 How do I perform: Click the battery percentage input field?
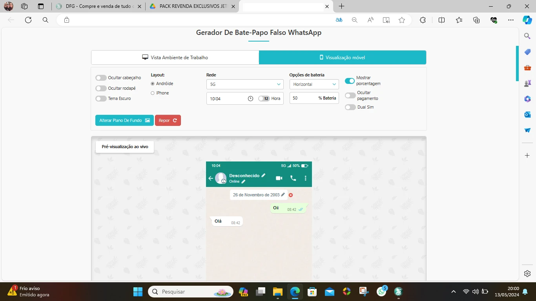click(x=303, y=98)
